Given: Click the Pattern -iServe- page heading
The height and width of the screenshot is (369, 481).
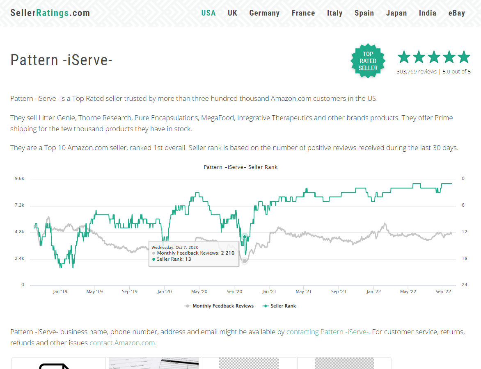Looking at the screenshot, I should click(x=61, y=60).
